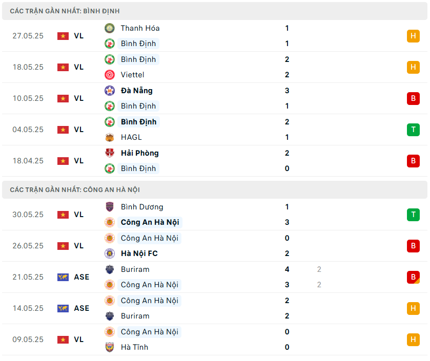The height and width of the screenshot is (361, 430).
Task: Click the Hải Phòng team crest
Action: 110,153
